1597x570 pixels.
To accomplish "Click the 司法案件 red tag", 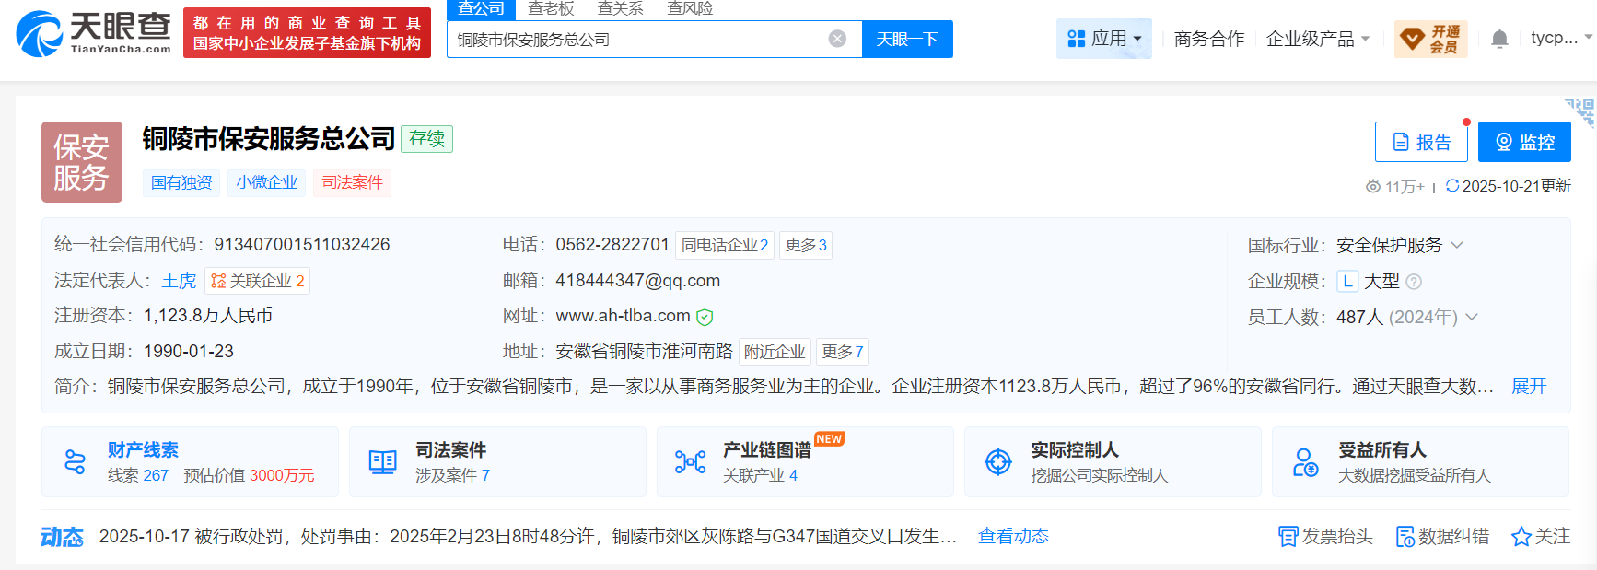I will [352, 182].
